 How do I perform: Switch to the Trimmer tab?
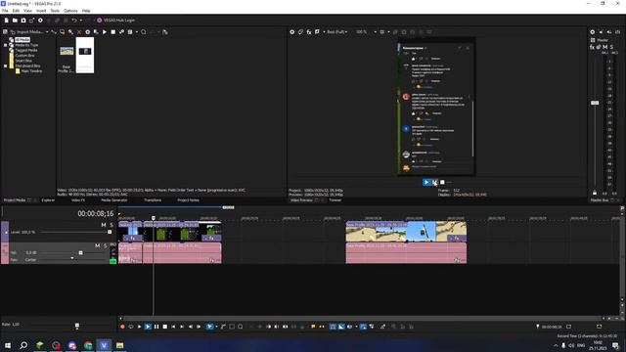(x=335, y=199)
